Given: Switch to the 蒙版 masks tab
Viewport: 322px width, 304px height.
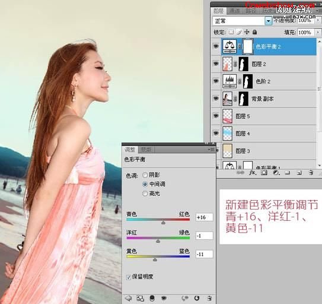Looking at the screenshot, I should pos(146,150).
